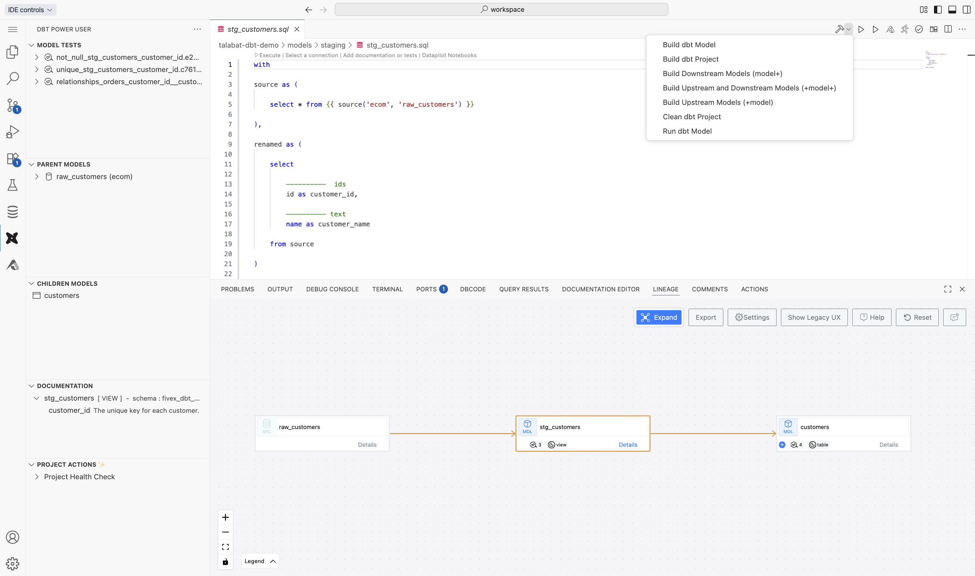
Task: Select Build Downstream Models (model+) menu item
Action: point(722,73)
